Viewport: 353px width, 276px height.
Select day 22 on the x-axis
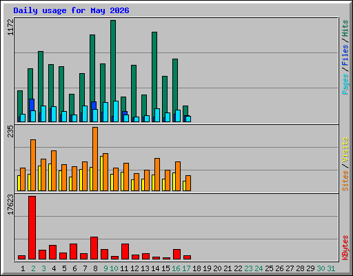point(238,268)
